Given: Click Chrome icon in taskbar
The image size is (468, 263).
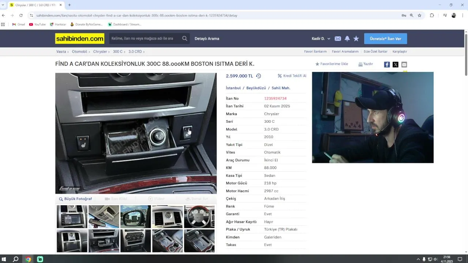Looking at the screenshot, I should click(x=28, y=259).
